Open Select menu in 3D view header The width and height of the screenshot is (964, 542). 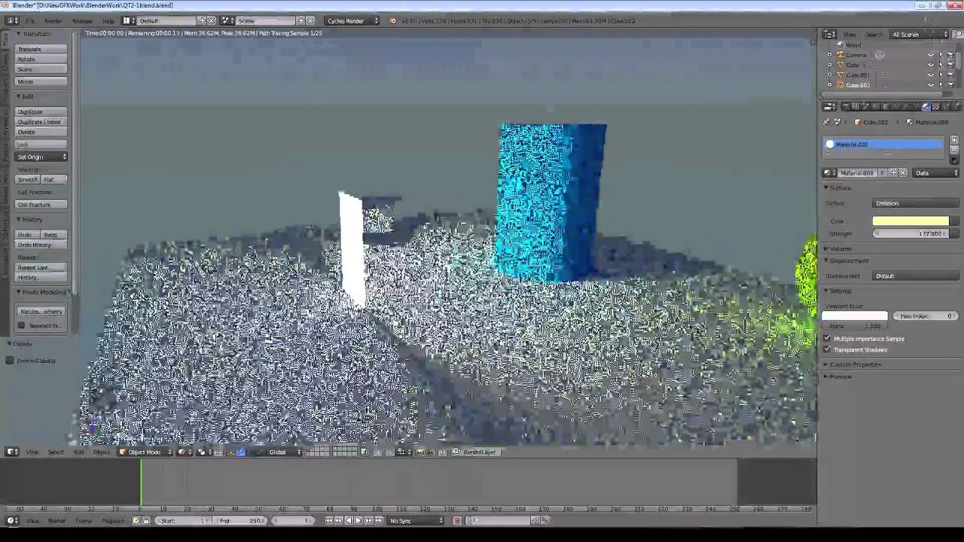56,452
